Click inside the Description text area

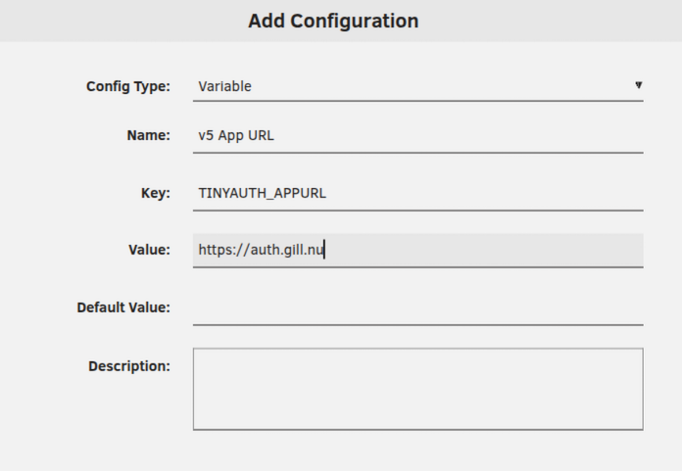[417, 389]
